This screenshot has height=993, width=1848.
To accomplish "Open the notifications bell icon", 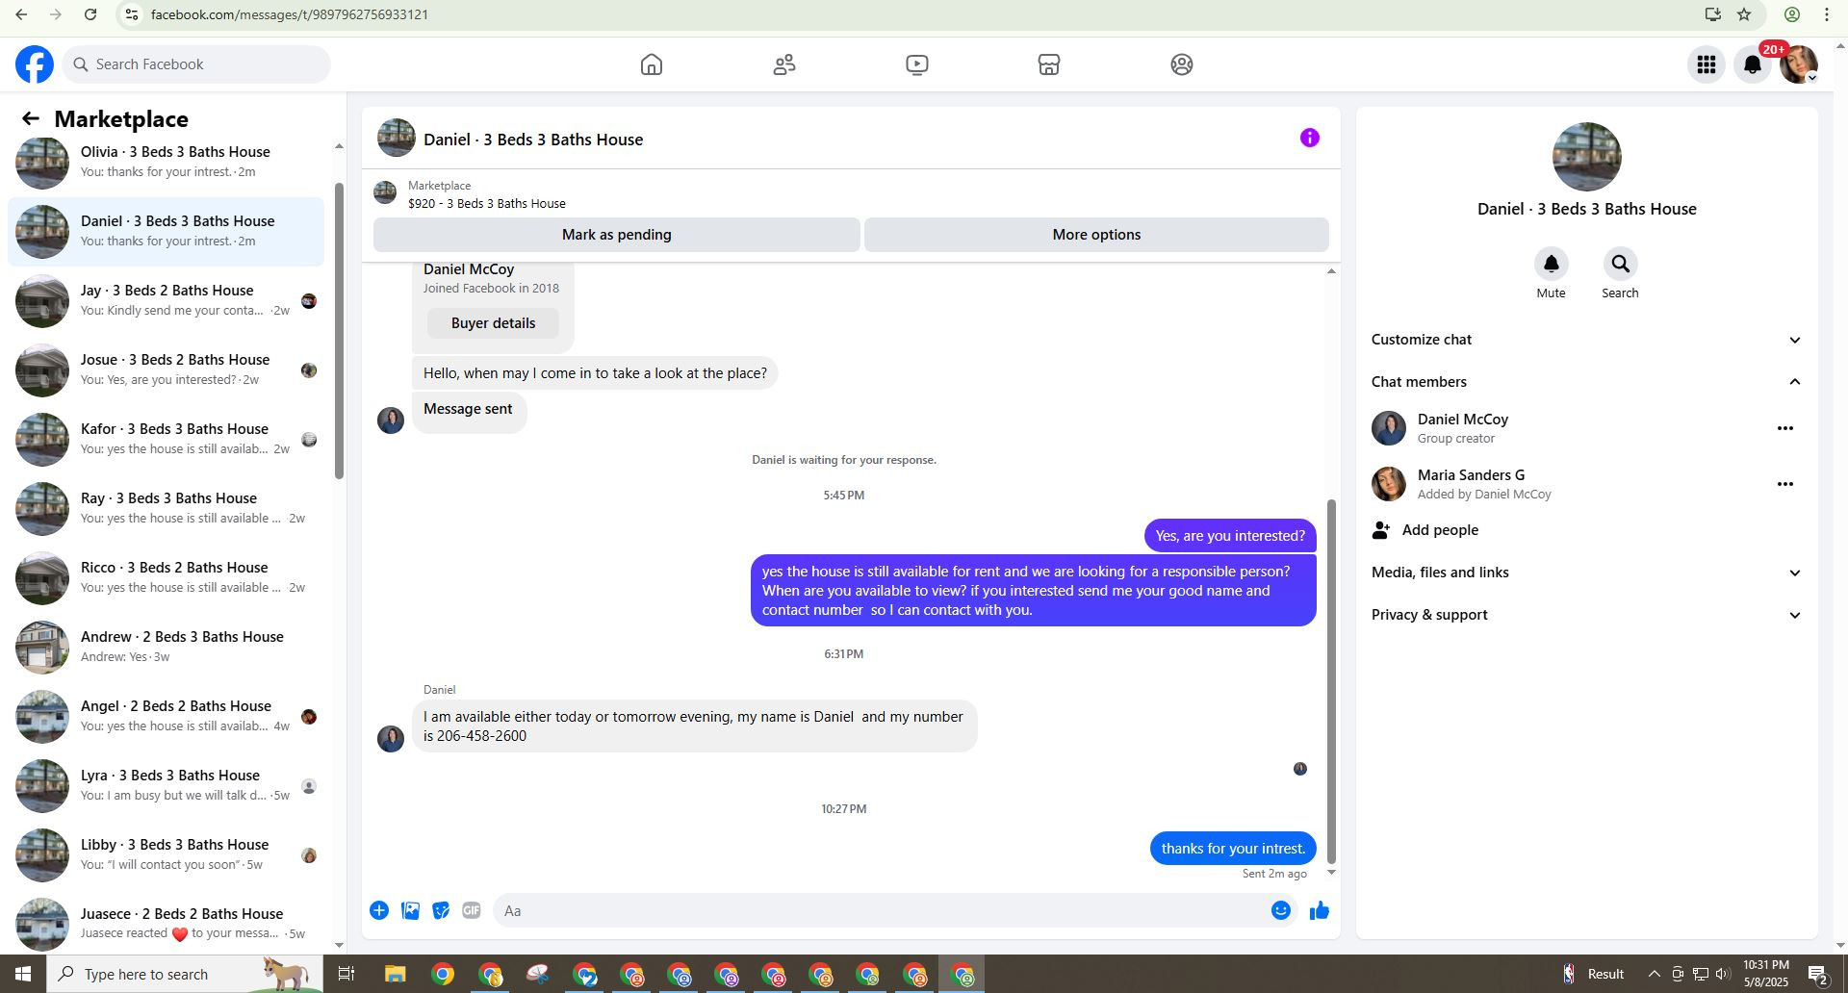I will (x=1753, y=64).
